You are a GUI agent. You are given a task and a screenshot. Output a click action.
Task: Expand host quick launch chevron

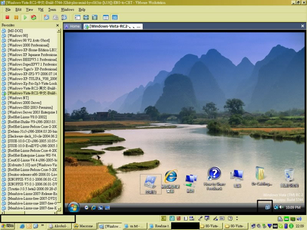click(x=42, y=225)
